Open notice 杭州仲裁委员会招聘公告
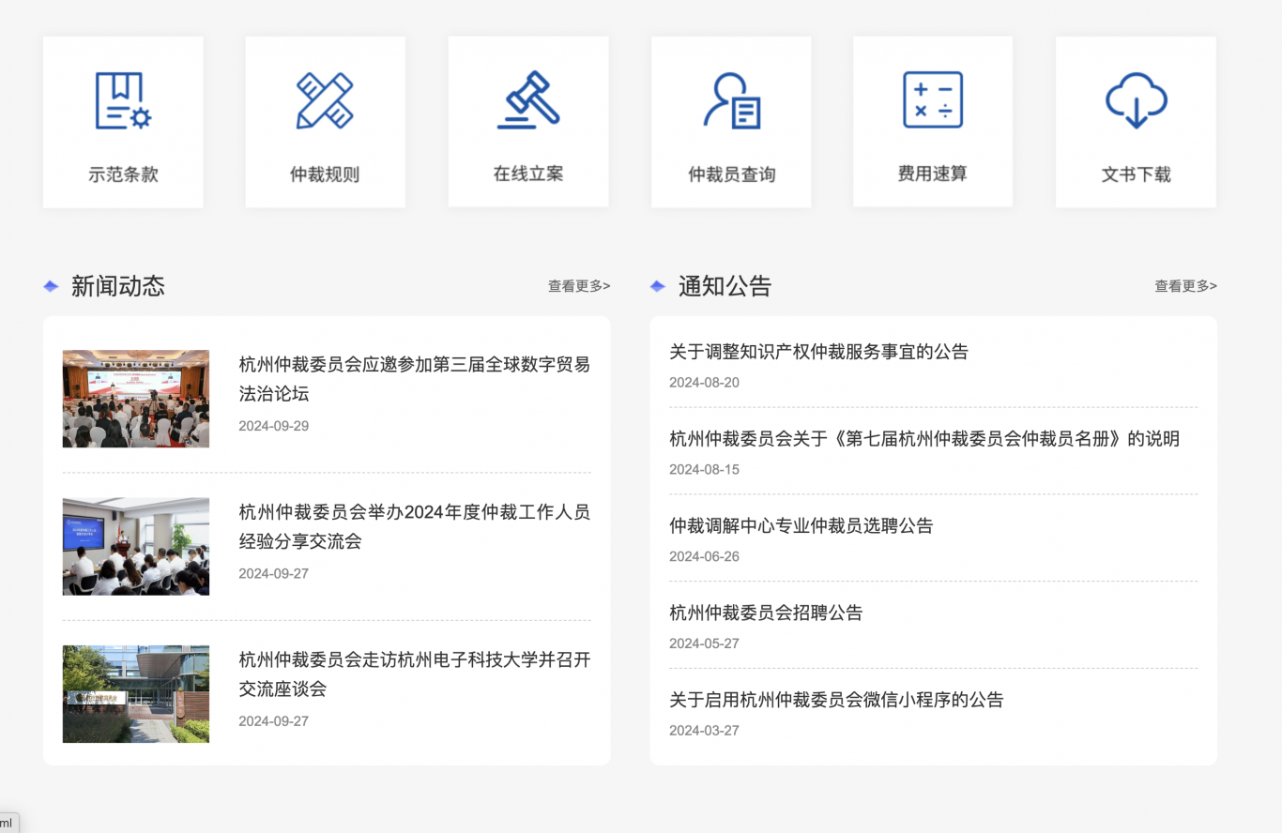 click(x=766, y=613)
